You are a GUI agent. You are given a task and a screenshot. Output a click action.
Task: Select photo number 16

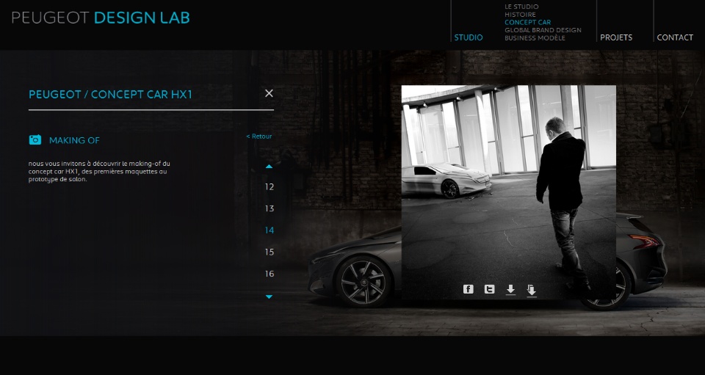point(270,274)
